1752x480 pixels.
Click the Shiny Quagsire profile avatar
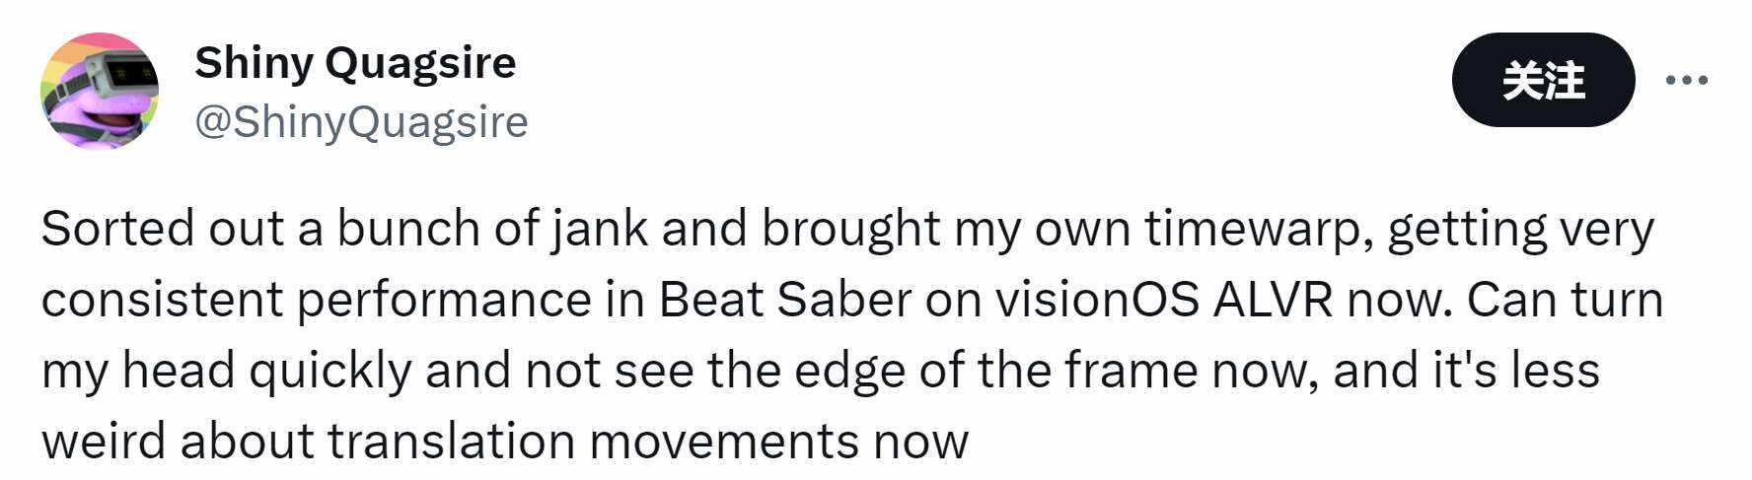click(x=100, y=92)
